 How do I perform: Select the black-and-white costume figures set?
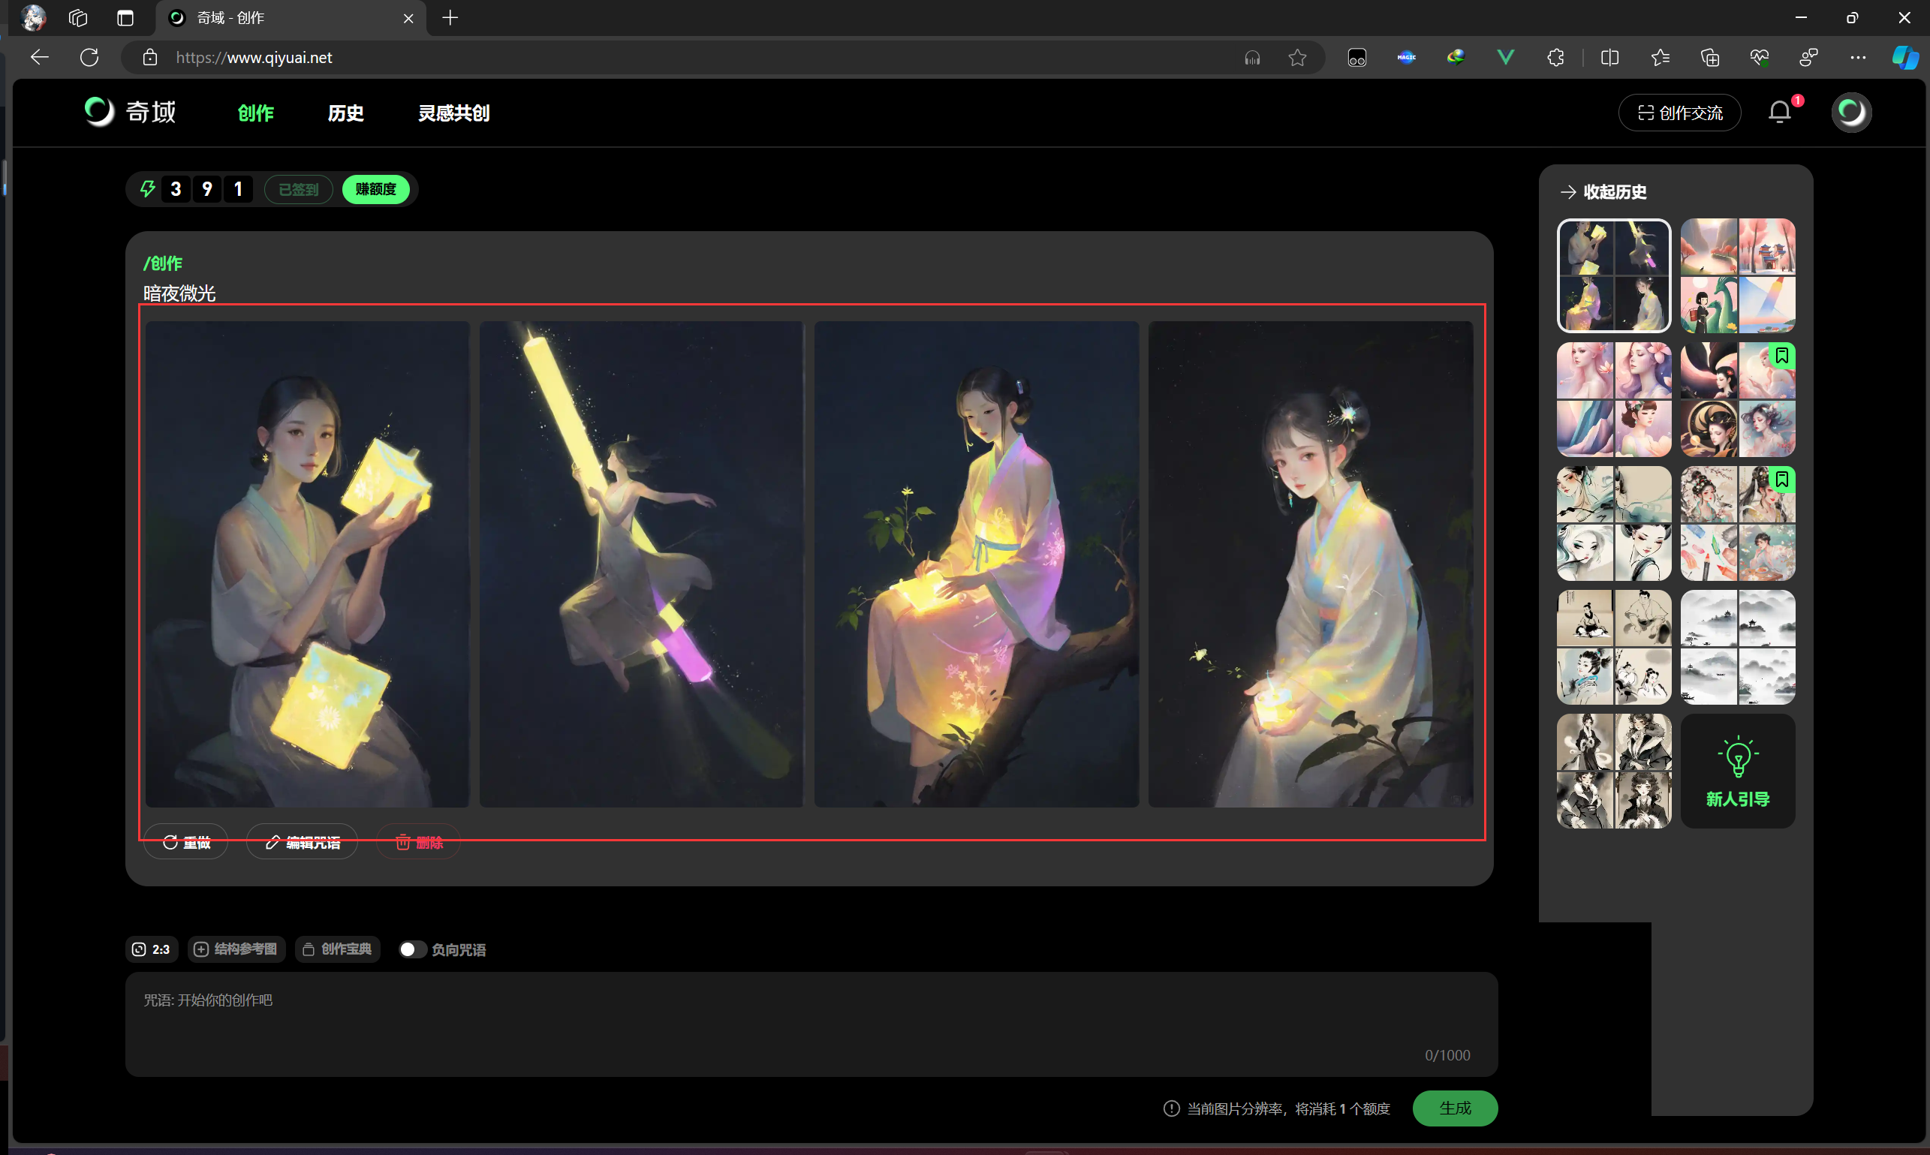1614,772
